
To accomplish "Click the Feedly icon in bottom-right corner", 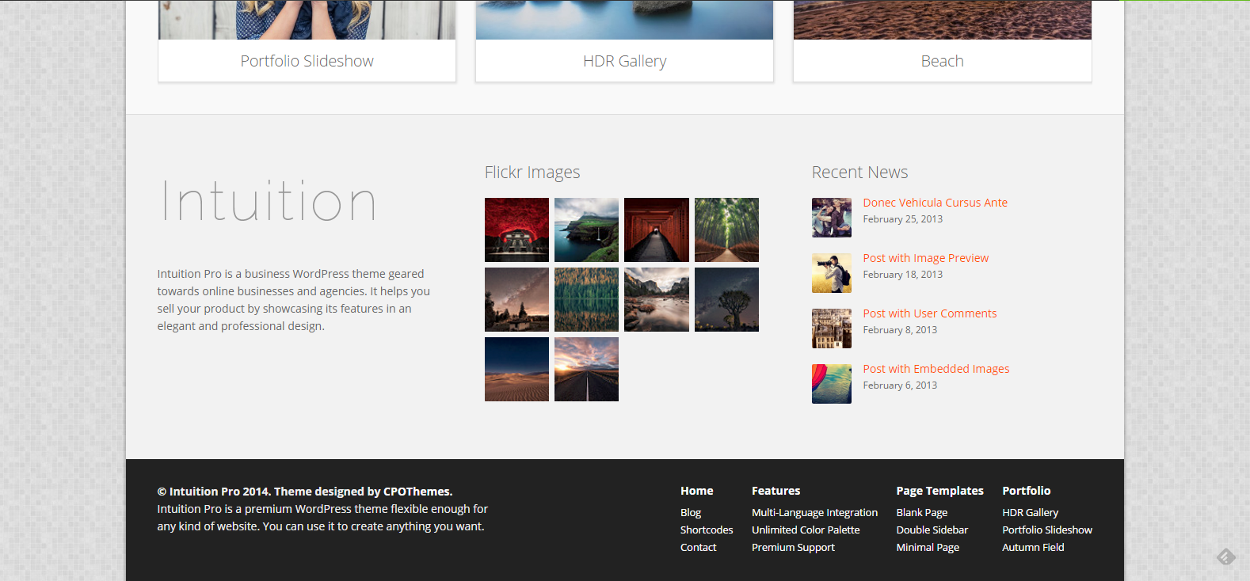I will [1225, 557].
